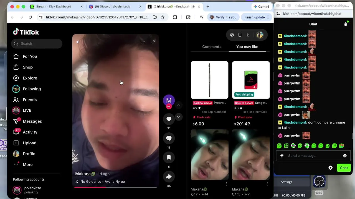
Task: Open options for the 7-9 Makana video
Action: (x=268, y=184)
